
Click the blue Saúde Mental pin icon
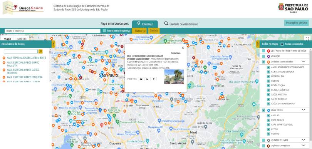268,110
